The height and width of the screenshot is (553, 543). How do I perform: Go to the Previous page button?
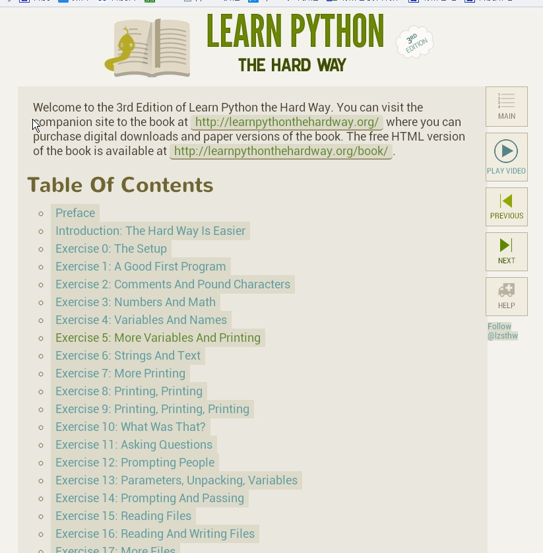tap(506, 207)
